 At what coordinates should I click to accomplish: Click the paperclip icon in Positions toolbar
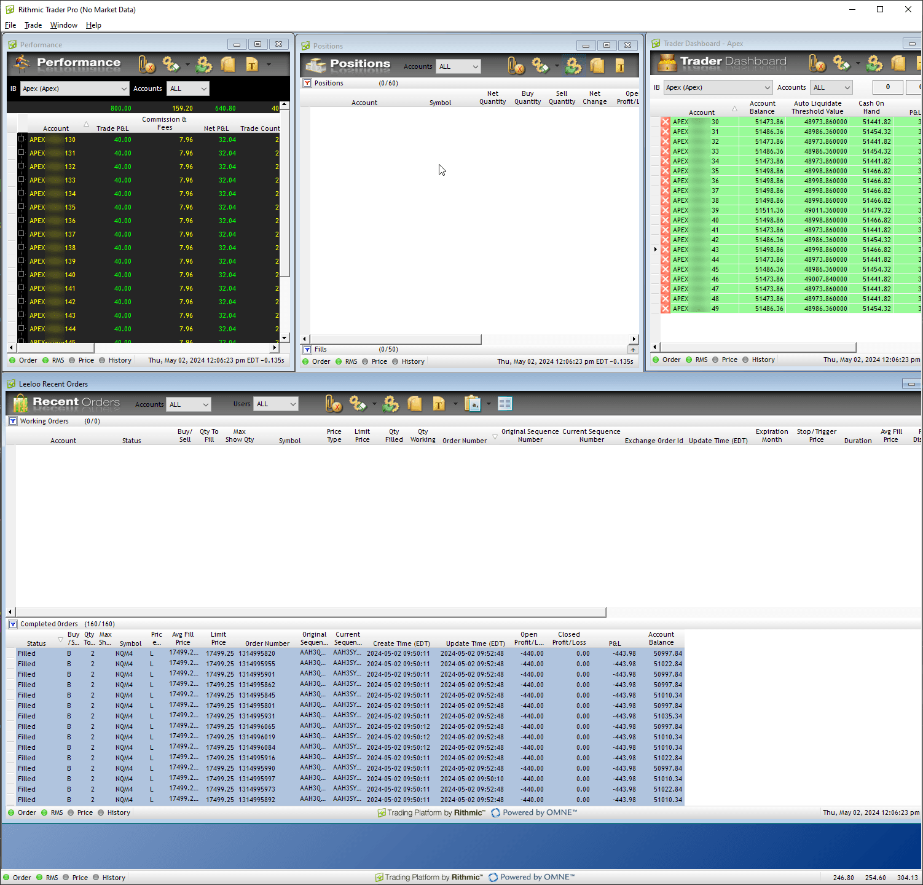(x=516, y=66)
